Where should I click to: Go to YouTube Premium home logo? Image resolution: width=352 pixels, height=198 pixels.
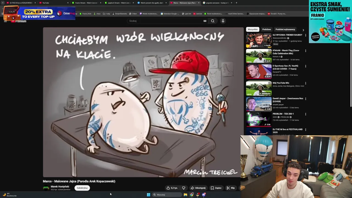[18, 21]
